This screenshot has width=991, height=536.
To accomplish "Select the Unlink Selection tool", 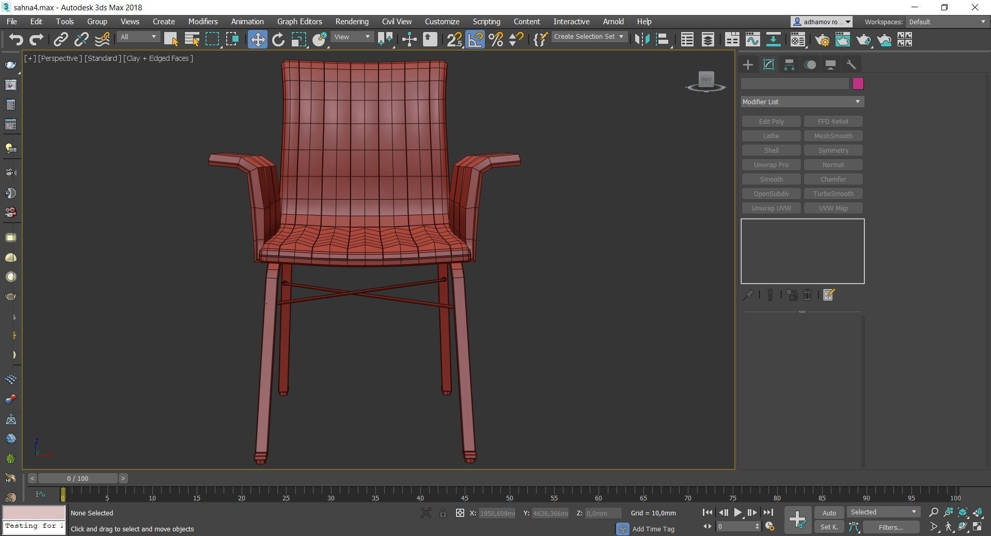I will coord(81,39).
